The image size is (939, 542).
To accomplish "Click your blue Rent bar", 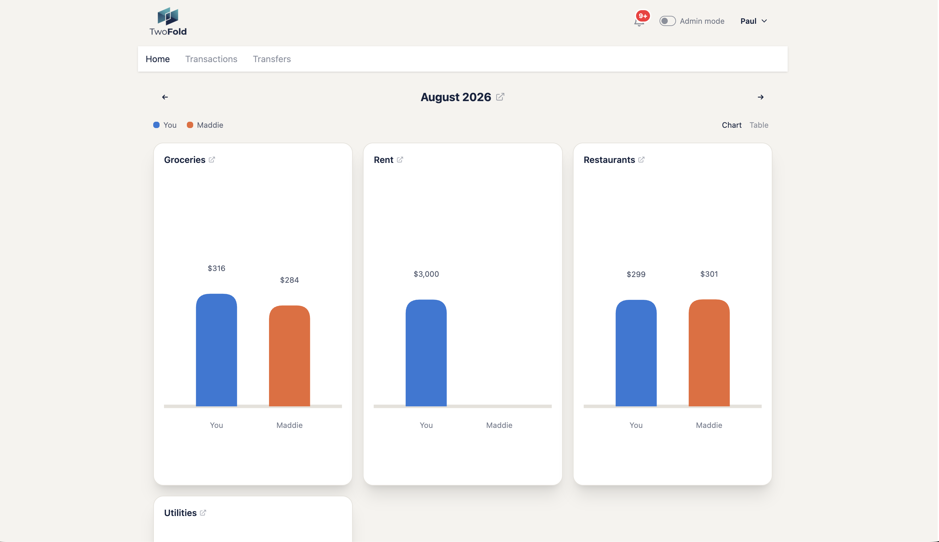I will point(426,353).
